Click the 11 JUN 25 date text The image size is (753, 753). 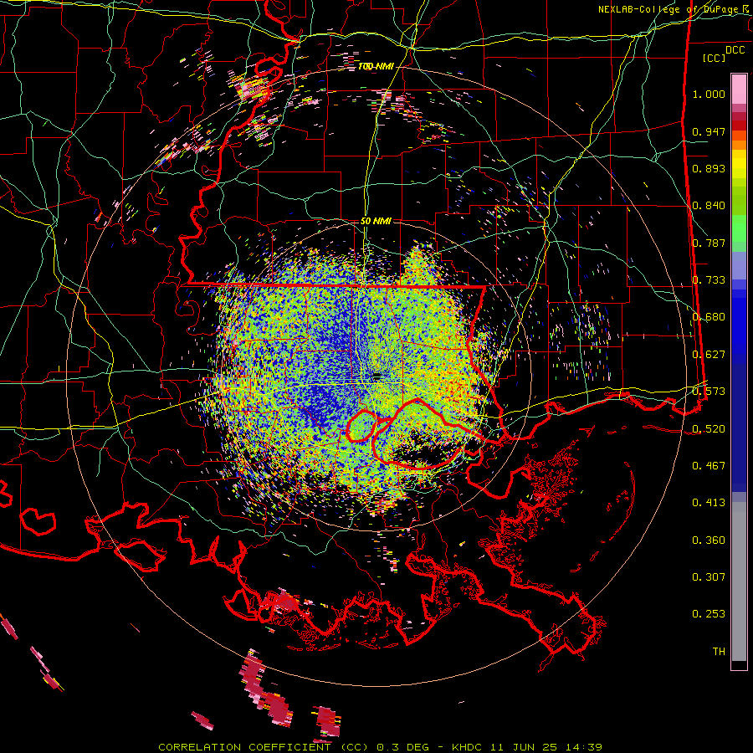coord(524,747)
